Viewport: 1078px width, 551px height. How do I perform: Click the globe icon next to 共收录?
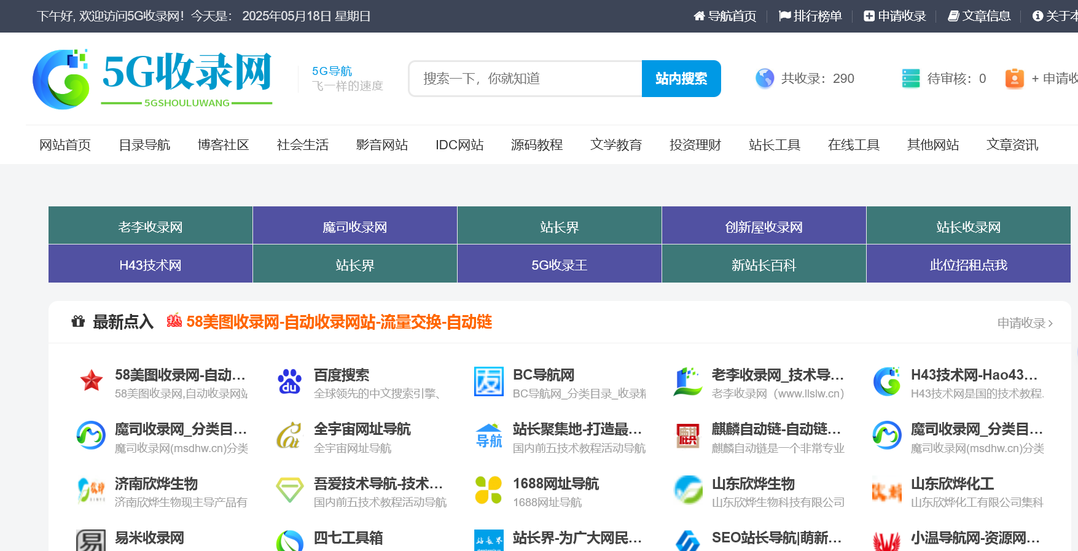tap(765, 79)
